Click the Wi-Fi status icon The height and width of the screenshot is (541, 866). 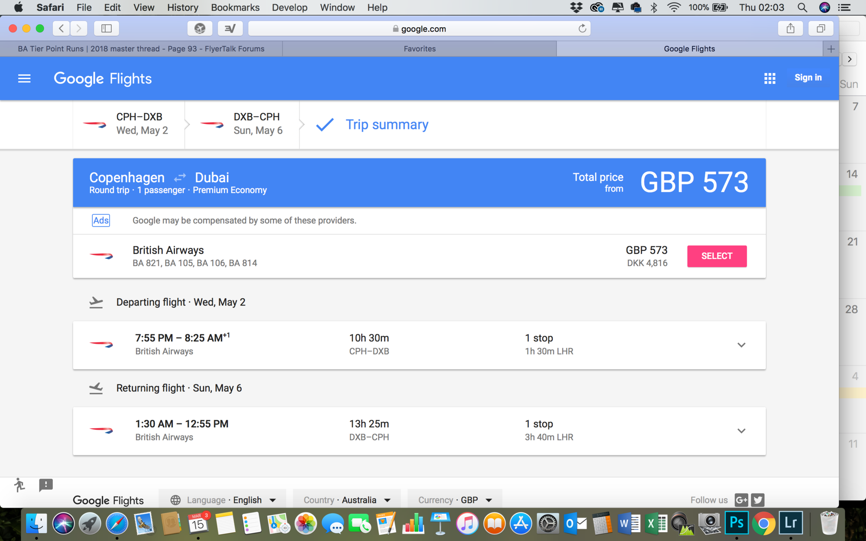(x=674, y=7)
